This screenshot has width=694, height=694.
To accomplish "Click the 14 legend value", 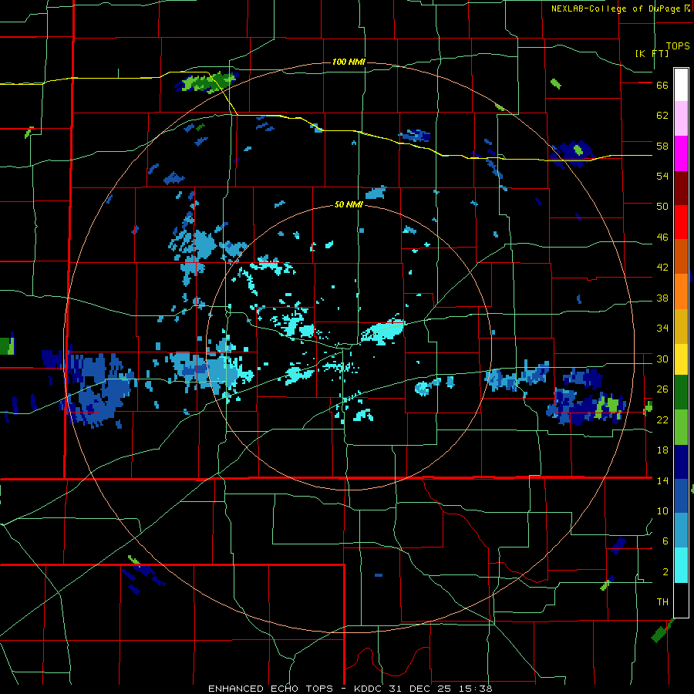I will 662,480.
